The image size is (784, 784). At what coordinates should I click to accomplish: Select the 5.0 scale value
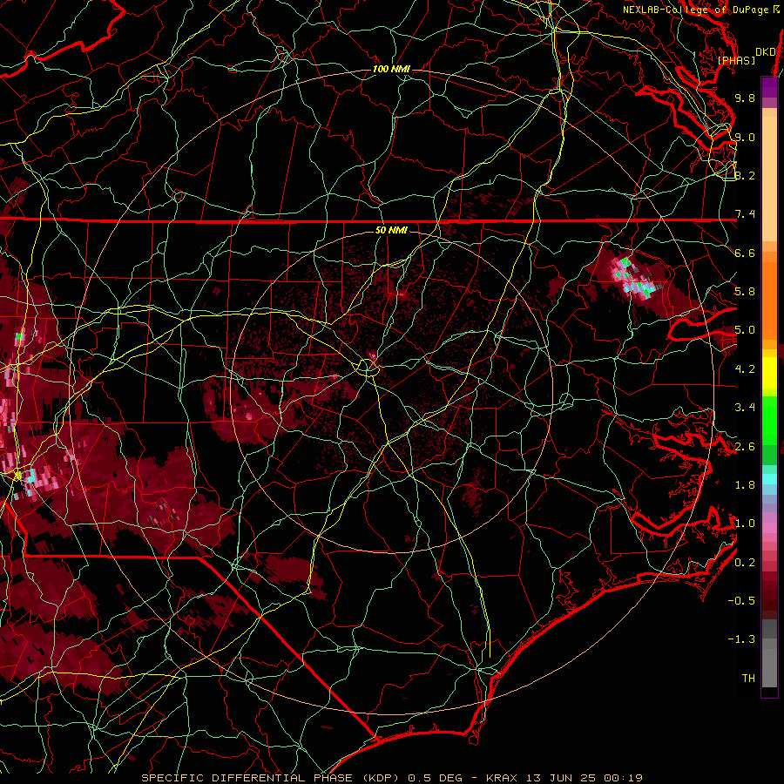tap(745, 330)
